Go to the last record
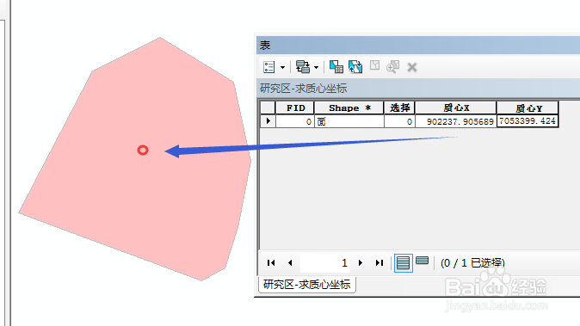The height and width of the screenshot is (326, 580). 379,263
